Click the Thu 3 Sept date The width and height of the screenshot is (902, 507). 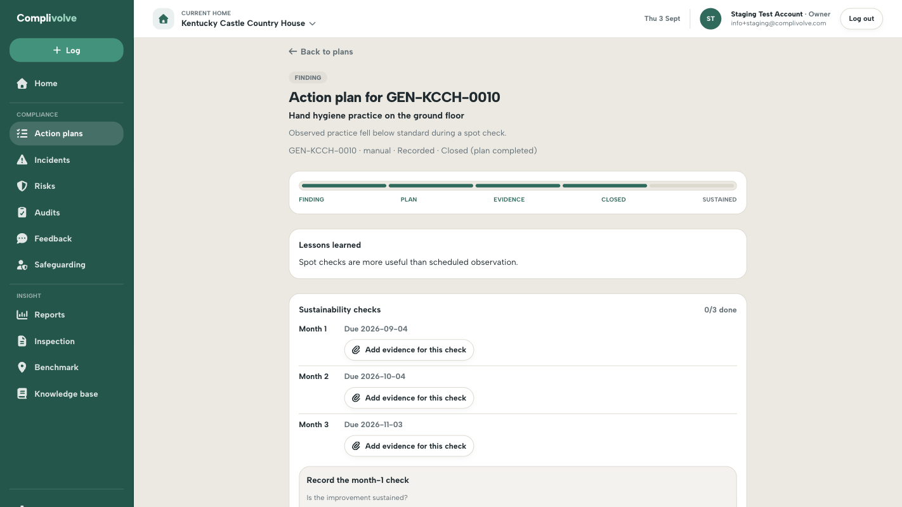click(662, 19)
